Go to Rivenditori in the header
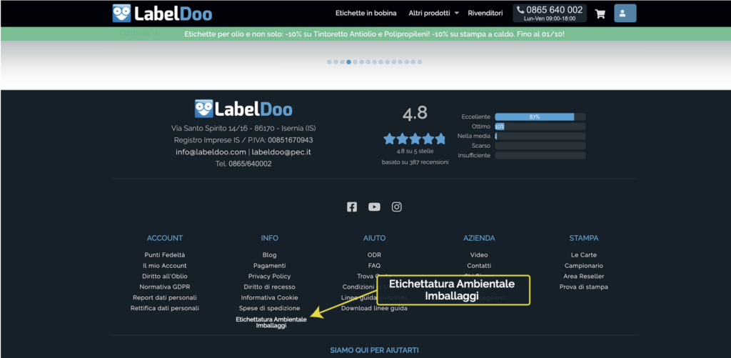The height and width of the screenshot is (358, 731). [x=485, y=13]
